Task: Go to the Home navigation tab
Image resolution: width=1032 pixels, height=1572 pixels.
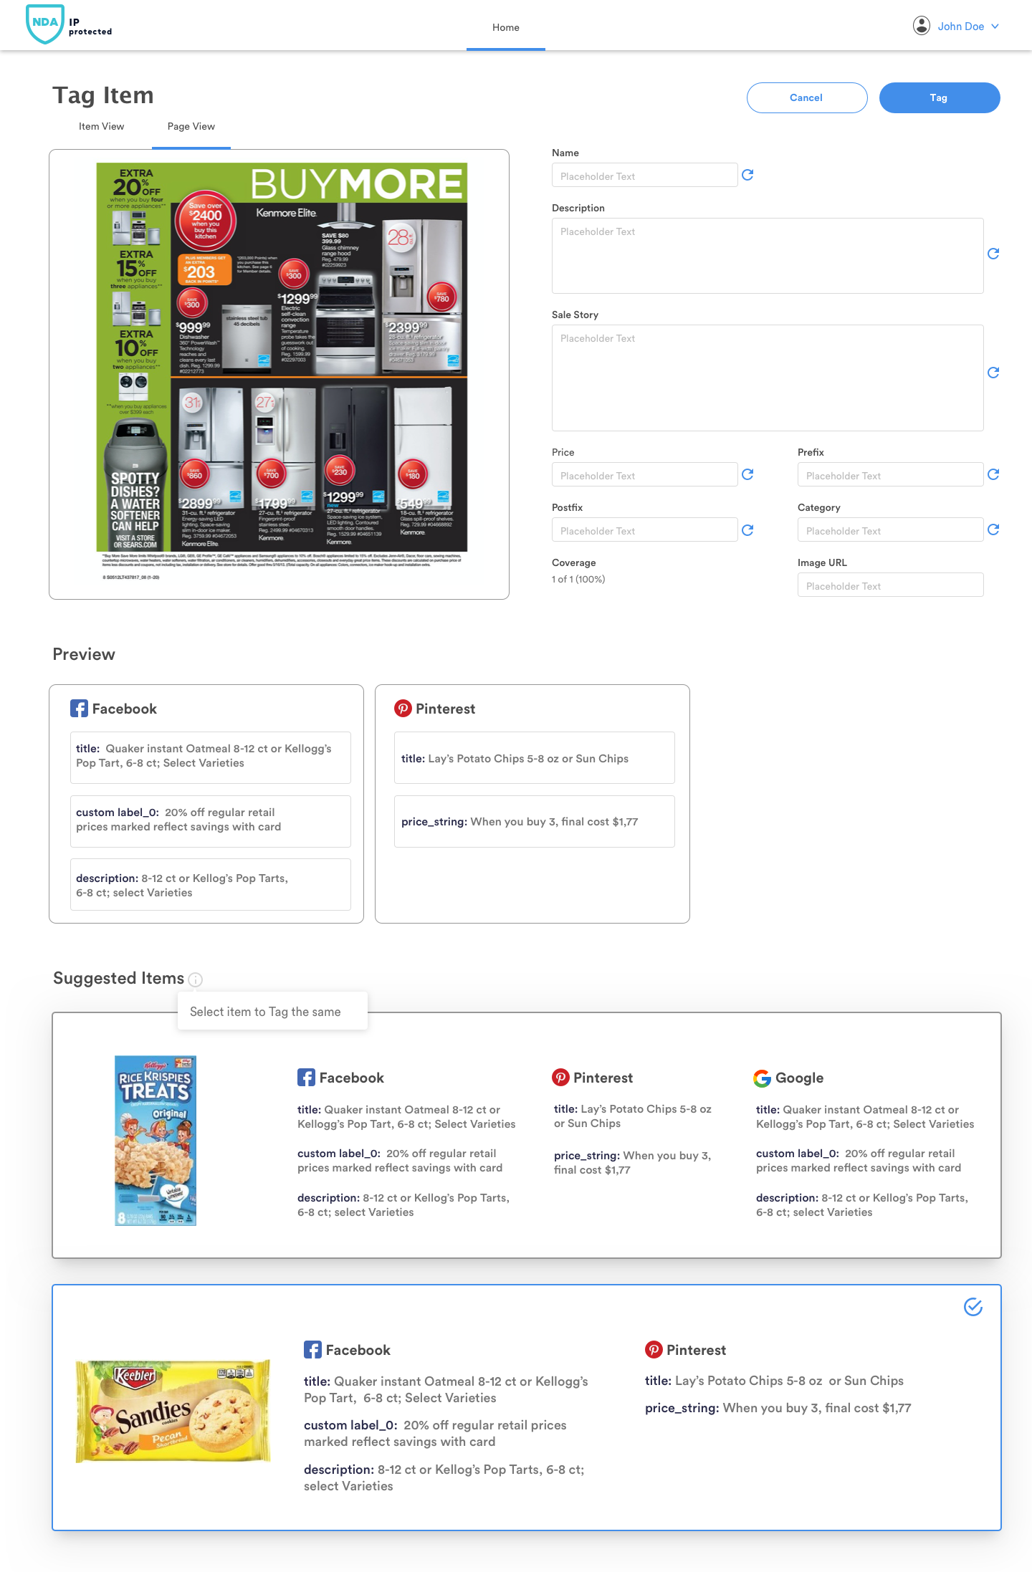Action: (x=506, y=27)
